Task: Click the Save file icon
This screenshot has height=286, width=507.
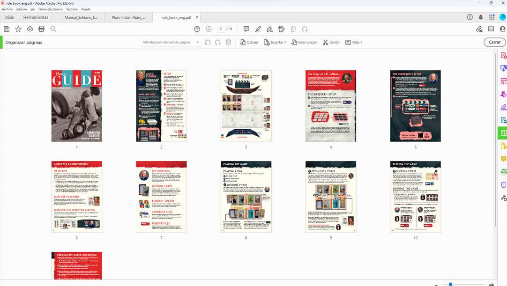Action: click(7, 29)
